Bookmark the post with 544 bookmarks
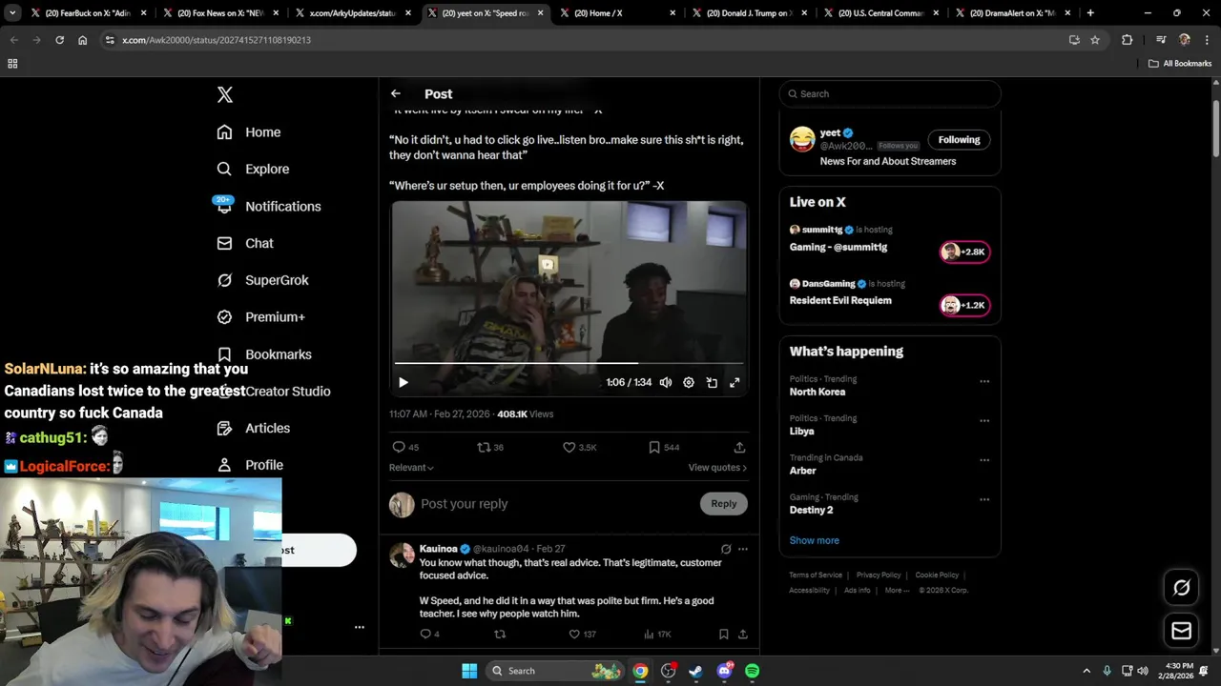Image resolution: width=1221 pixels, height=686 pixels. pos(664,447)
